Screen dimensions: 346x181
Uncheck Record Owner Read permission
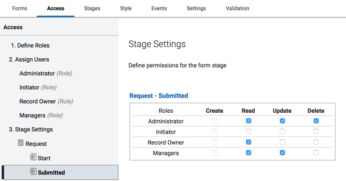[249, 142]
